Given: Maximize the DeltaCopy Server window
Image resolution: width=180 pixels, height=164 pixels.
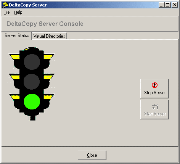Looking at the screenshot, I should [x=167, y=5].
